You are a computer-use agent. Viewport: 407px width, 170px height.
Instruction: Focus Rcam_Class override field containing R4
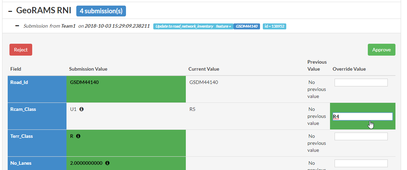point(363,116)
